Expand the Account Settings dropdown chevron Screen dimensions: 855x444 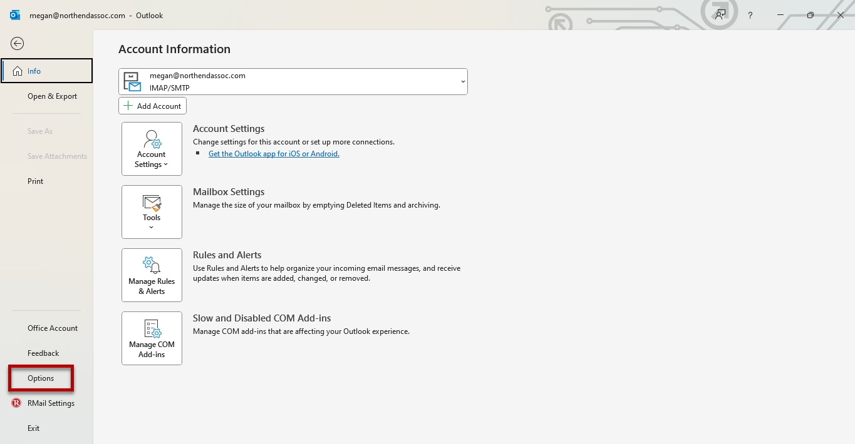[x=166, y=165]
